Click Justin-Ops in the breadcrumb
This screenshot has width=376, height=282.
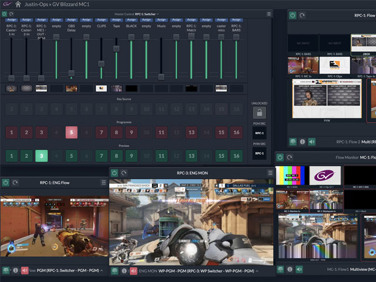(x=36, y=4)
